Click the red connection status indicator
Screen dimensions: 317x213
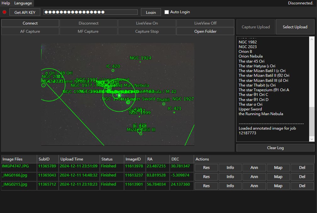[4, 12]
